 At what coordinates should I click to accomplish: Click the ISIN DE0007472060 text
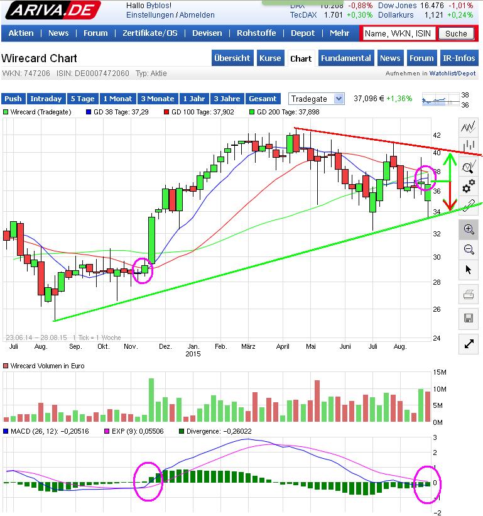point(93,74)
